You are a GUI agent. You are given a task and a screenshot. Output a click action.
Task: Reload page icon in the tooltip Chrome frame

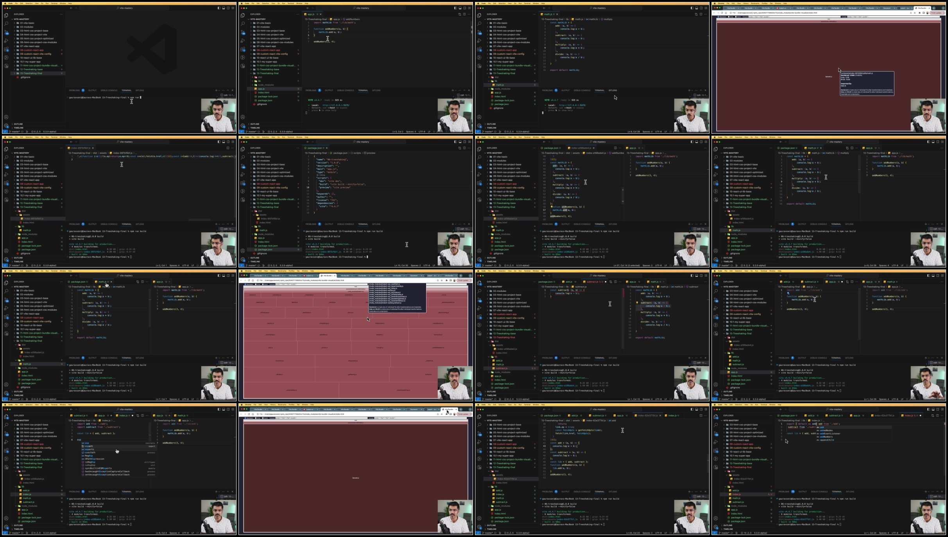[722, 13]
